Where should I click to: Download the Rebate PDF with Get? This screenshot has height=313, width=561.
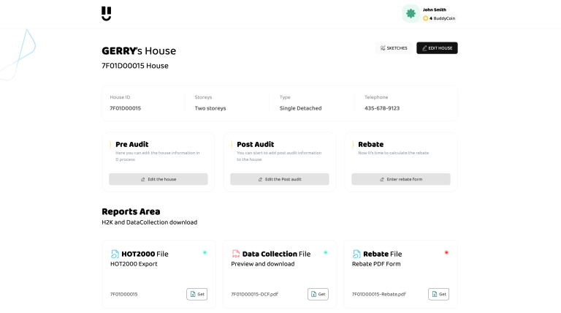coord(438,294)
